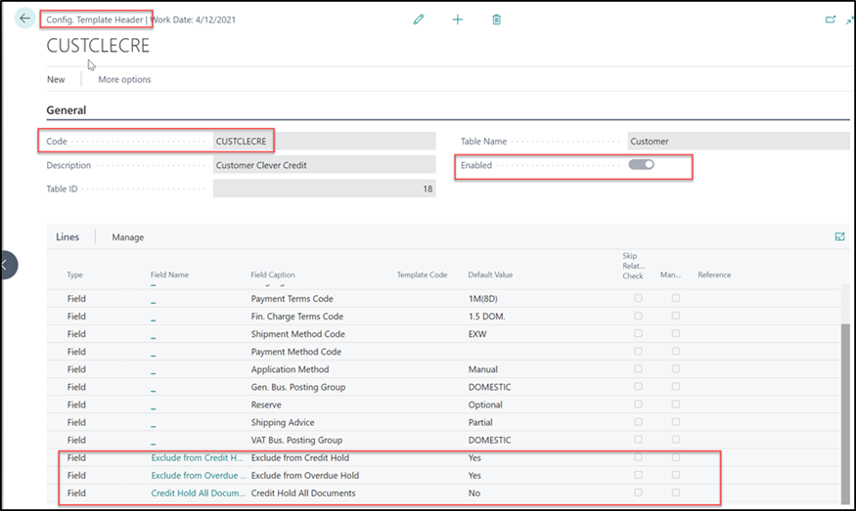Click the Description field Customer Clever Credit
Viewport: 856px width, 511px height.
click(x=324, y=165)
